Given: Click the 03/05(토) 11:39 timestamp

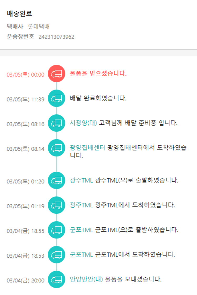Looking at the screenshot, I should (25, 99).
